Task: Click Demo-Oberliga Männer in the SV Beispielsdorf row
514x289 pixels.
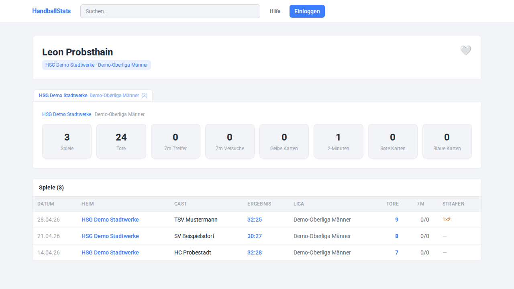Action: click(x=322, y=236)
